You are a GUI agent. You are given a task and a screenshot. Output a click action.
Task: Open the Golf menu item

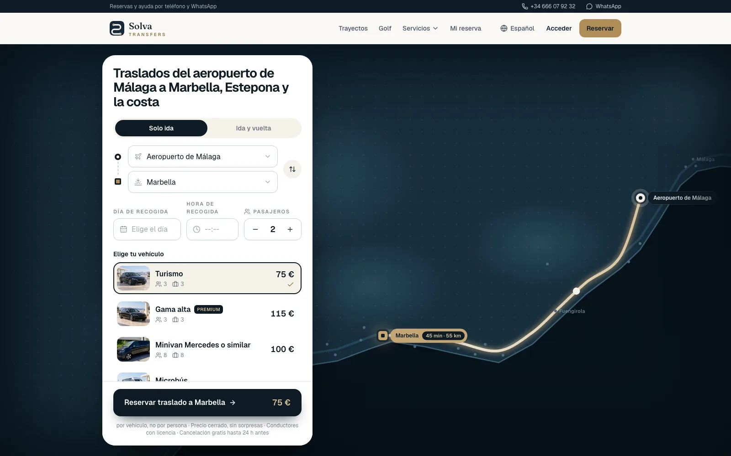[x=385, y=28]
